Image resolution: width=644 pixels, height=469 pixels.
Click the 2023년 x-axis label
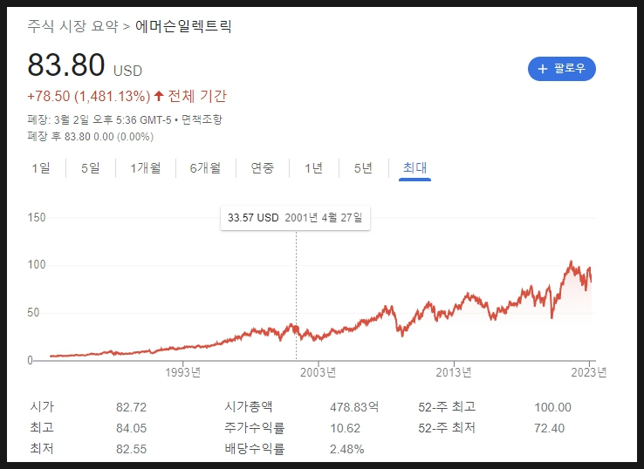click(x=589, y=372)
